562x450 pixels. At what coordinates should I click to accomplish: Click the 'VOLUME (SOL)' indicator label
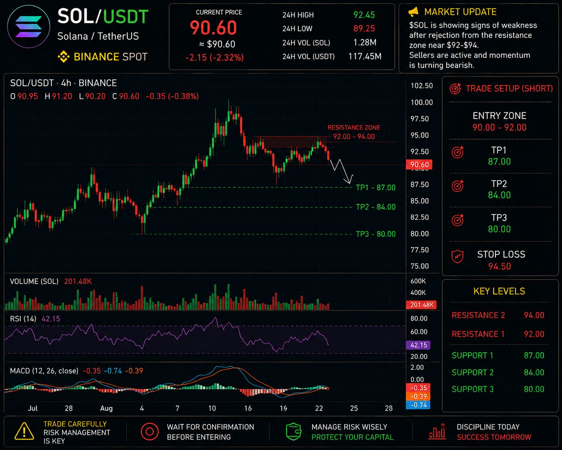tap(34, 282)
